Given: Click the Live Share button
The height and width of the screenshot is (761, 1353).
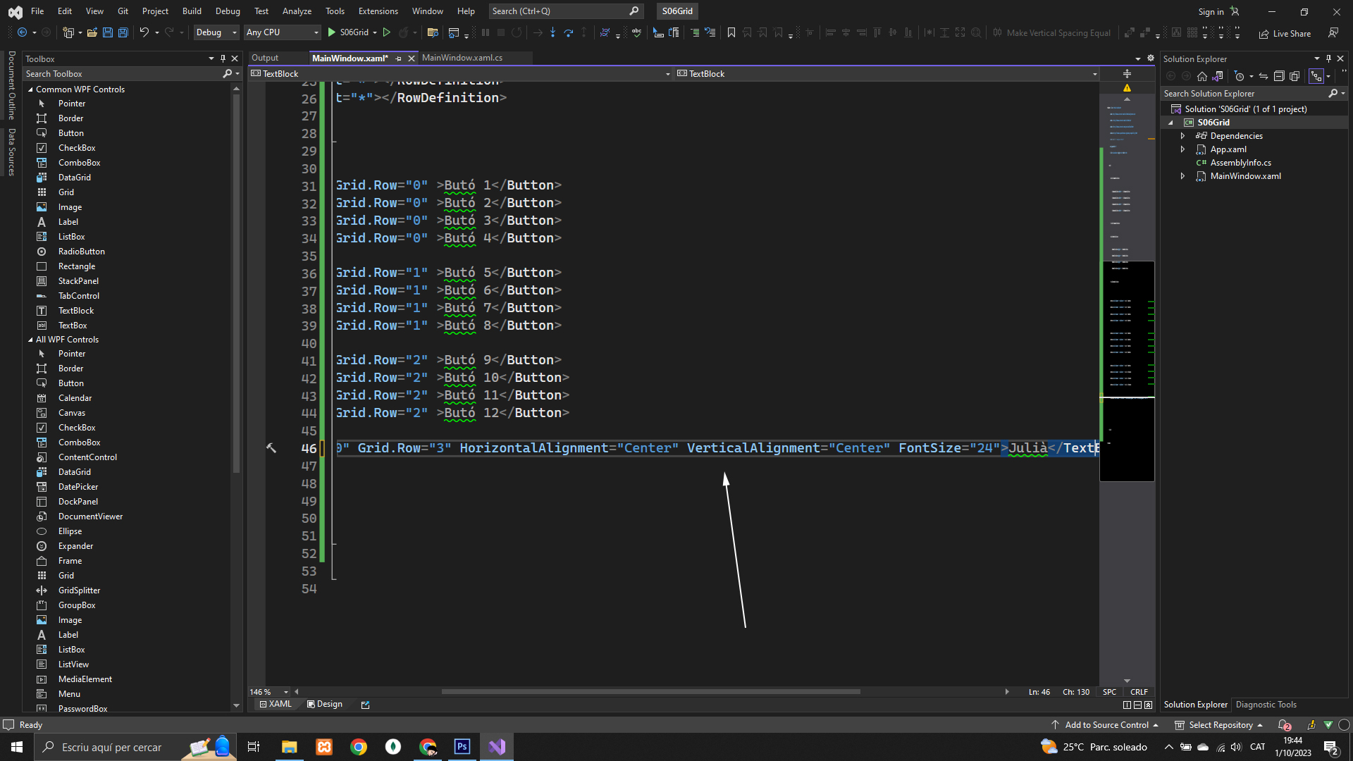Looking at the screenshot, I should pyautogui.click(x=1285, y=33).
